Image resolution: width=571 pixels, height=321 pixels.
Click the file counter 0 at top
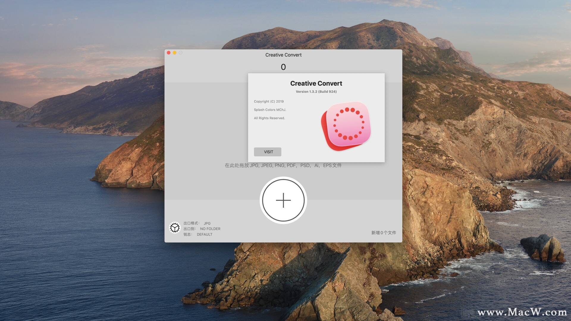[283, 67]
